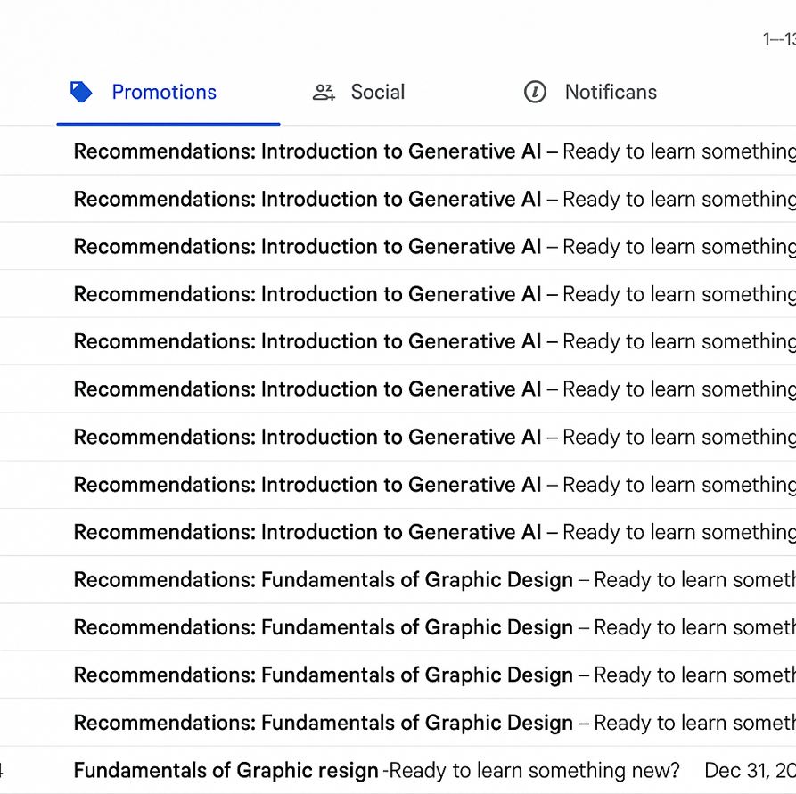
Task: Click the Social people icon
Action: point(324,92)
